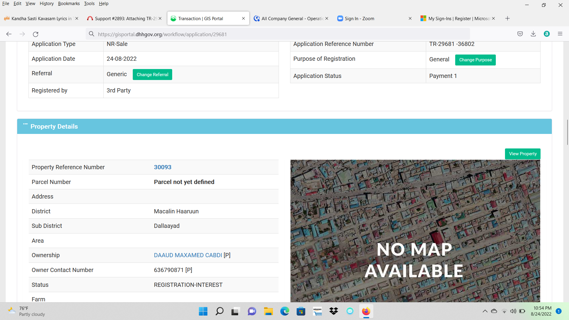The image size is (569, 320).
Task: Open owner DAAUD MAXAMED CABDI link
Action: click(188, 255)
